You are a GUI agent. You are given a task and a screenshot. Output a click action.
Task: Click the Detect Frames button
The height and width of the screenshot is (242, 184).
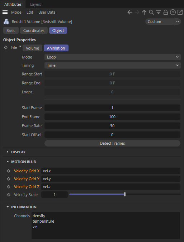[112, 143]
